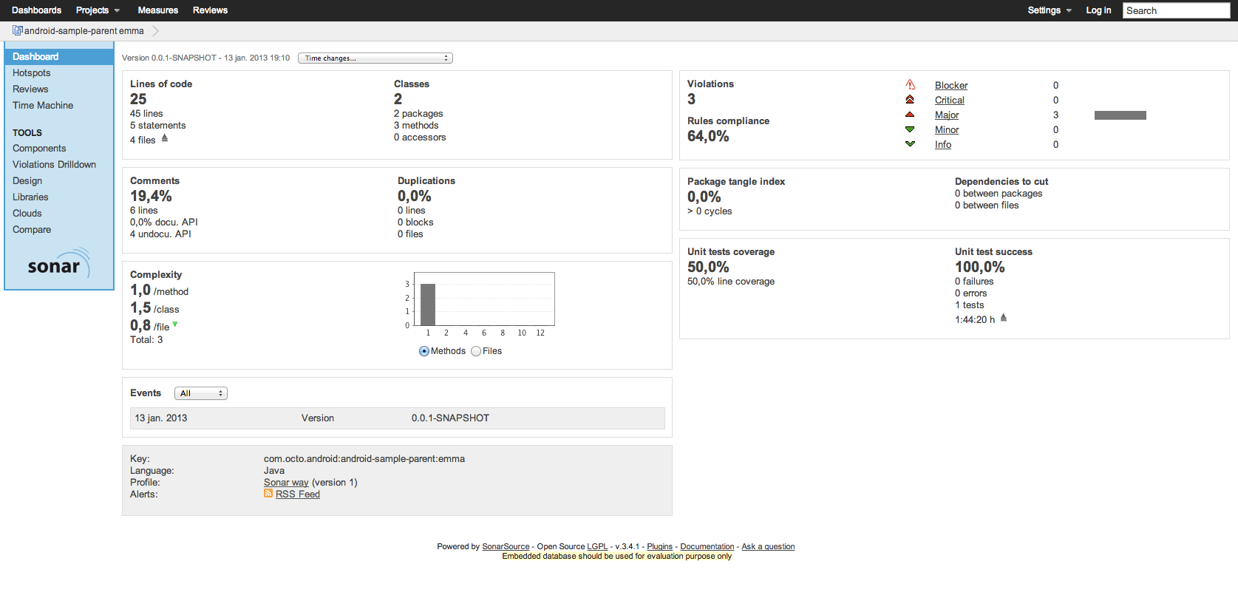Click the project icon beside android-sample-parent emma
1238x598 pixels.
[x=18, y=30]
